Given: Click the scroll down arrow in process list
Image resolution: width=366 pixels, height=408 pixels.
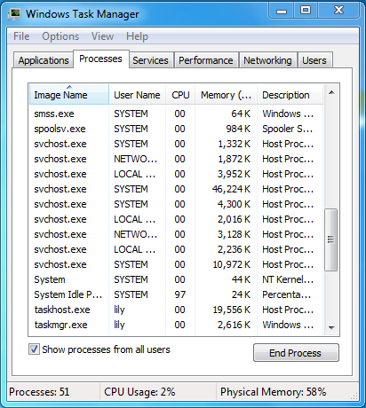Looking at the screenshot, I should click(331, 327).
